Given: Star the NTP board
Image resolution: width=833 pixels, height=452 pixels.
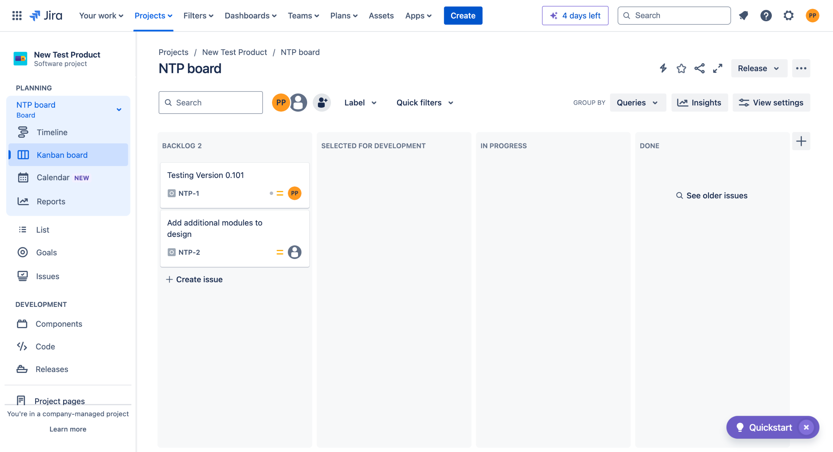Looking at the screenshot, I should point(681,68).
